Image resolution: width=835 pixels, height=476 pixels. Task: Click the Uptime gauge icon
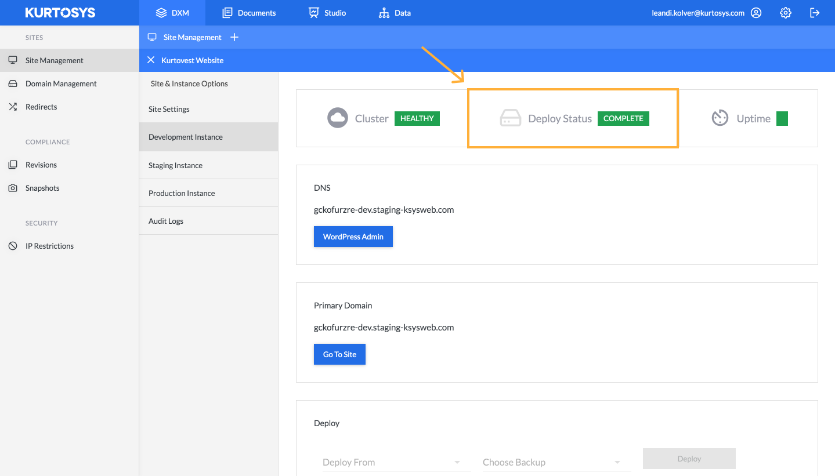click(720, 118)
